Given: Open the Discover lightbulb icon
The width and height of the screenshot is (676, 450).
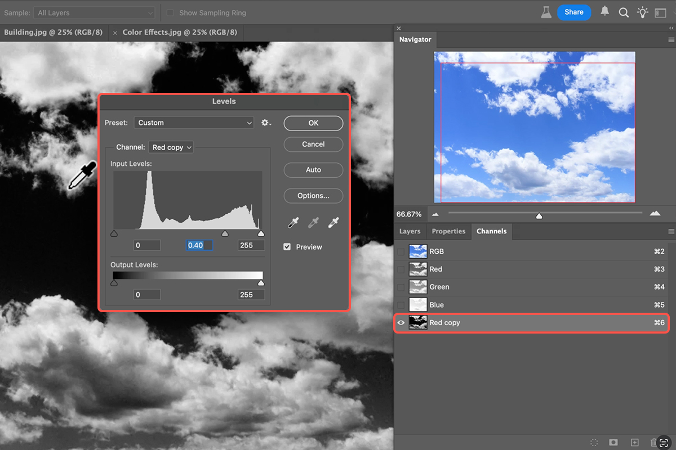Looking at the screenshot, I should tap(642, 12).
